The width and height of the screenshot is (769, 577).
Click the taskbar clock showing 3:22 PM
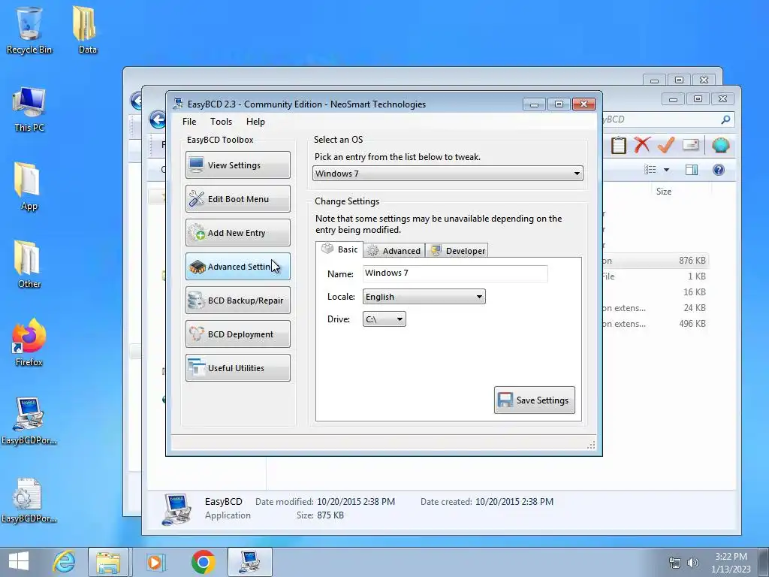tap(731, 563)
